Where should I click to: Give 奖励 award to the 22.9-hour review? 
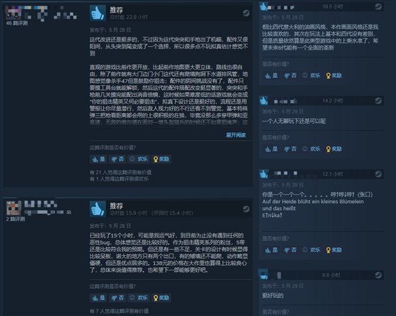pos(161,159)
